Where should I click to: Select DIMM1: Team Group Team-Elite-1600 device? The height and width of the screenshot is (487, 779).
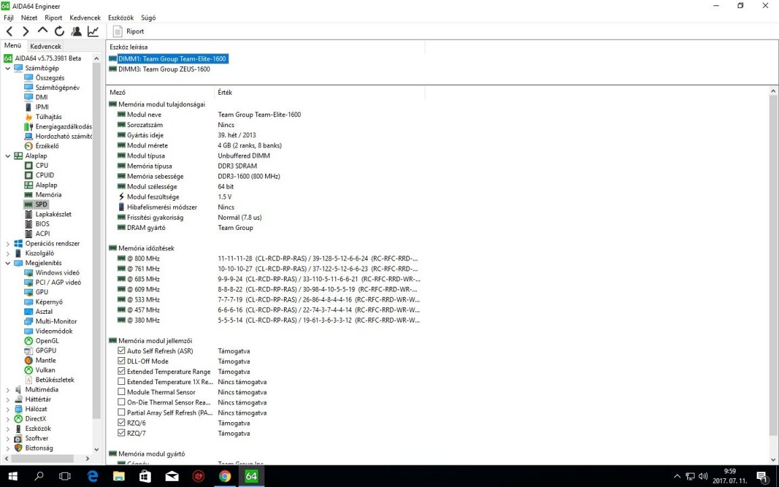coord(172,59)
